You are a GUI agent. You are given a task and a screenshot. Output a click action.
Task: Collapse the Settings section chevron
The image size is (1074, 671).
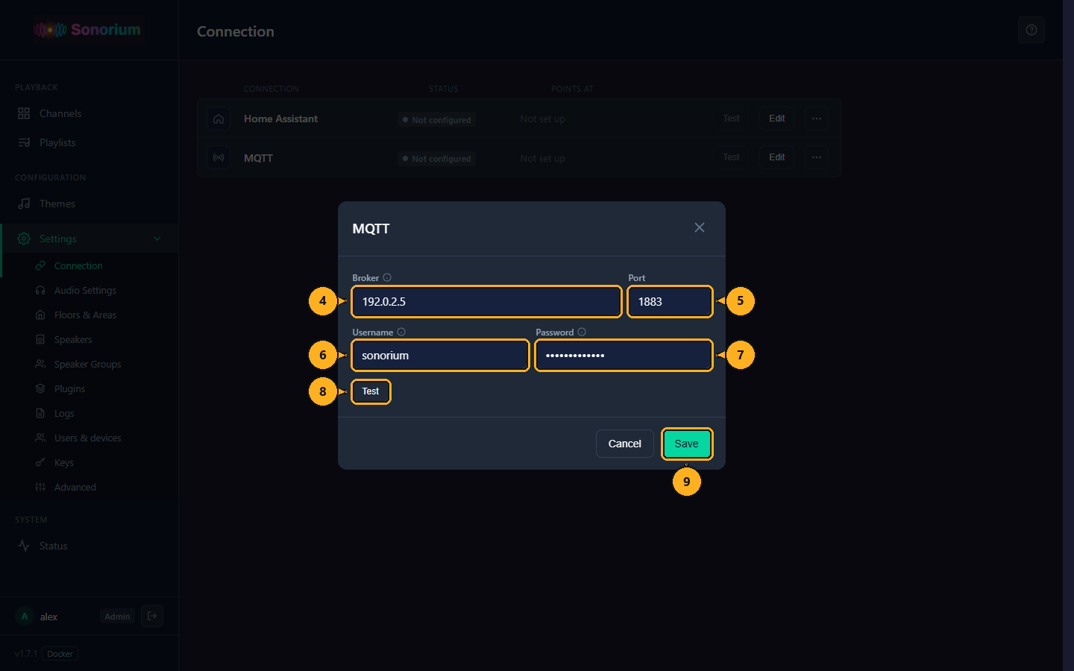(157, 239)
